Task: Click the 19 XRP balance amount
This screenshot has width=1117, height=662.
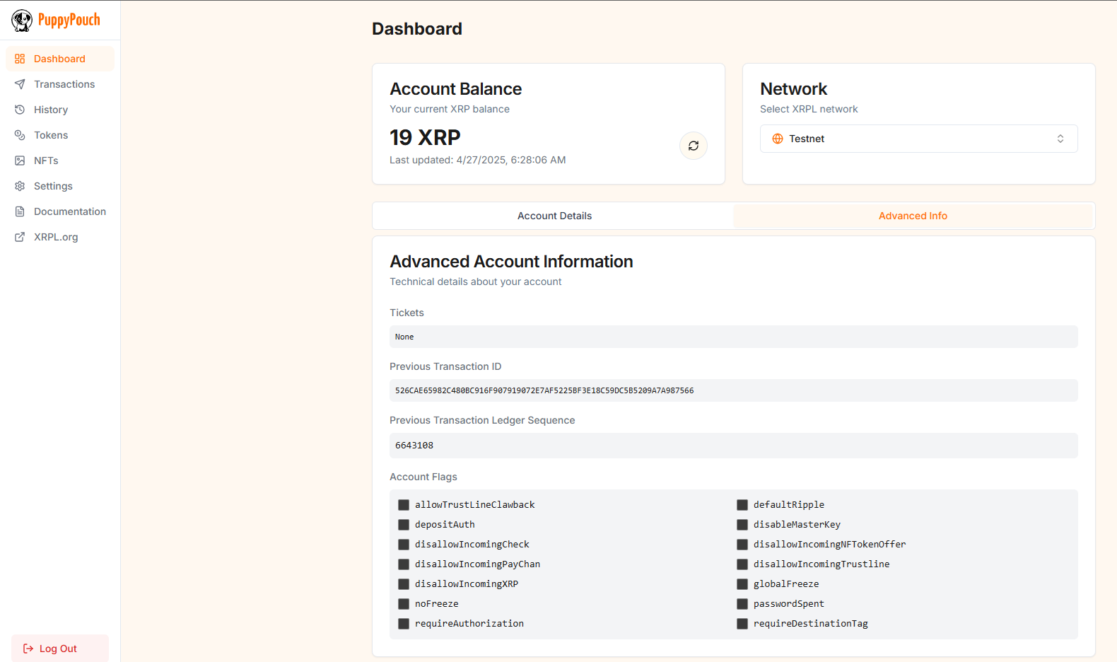Action: 425,137
